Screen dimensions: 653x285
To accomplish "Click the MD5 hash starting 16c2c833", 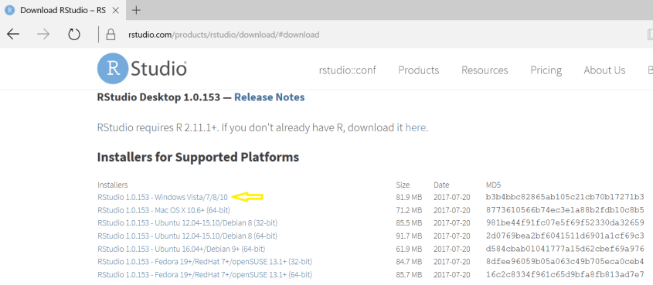I will point(566,275).
